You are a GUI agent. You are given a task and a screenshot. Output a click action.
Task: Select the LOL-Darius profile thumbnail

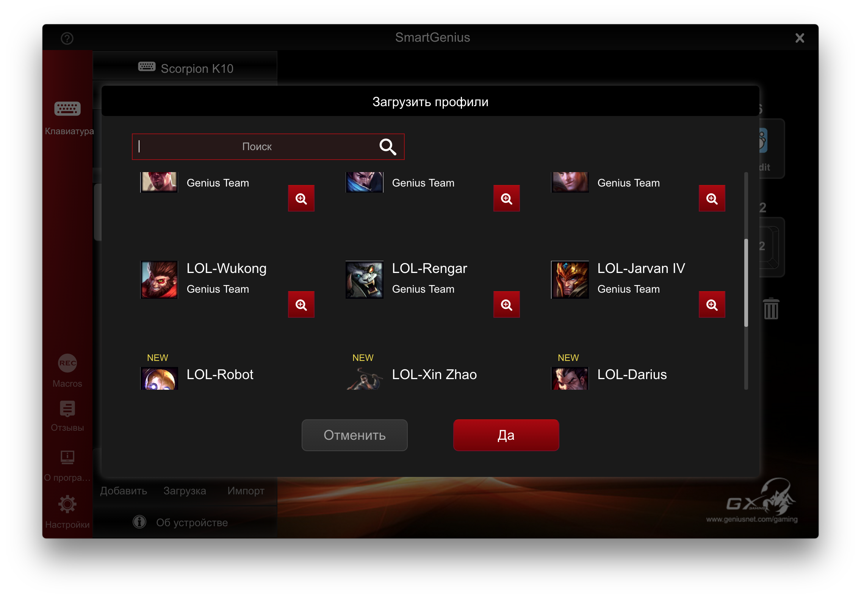570,378
